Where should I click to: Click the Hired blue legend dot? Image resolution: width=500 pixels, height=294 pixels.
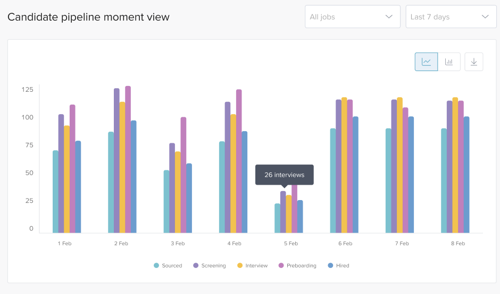[330, 265]
